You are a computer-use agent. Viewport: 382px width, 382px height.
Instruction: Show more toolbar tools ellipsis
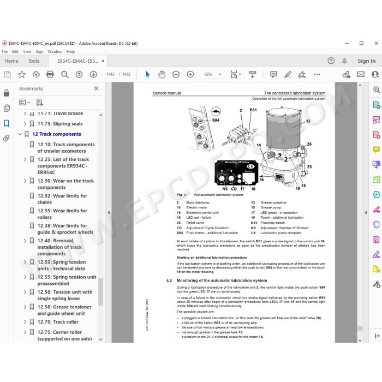click(317, 74)
